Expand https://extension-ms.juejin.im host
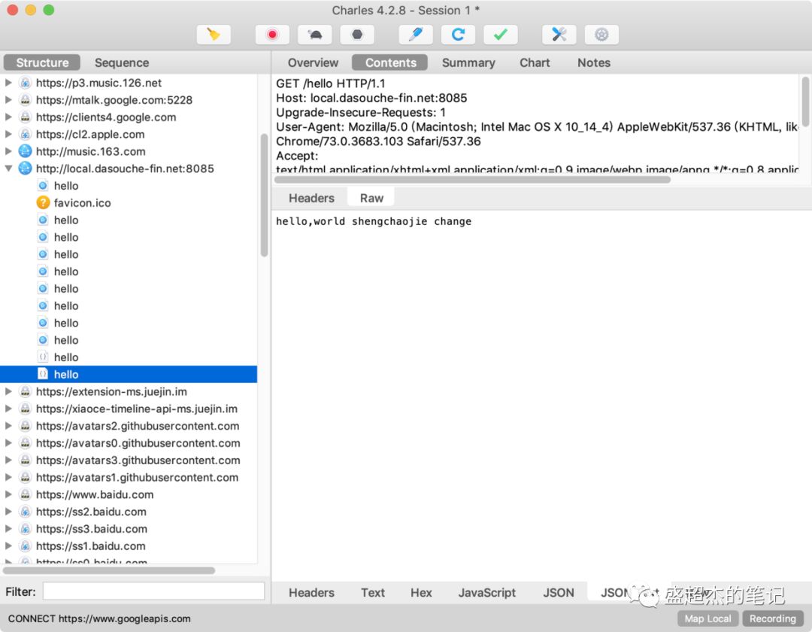The width and height of the screenshot is (812, 632). coord(8,391)
